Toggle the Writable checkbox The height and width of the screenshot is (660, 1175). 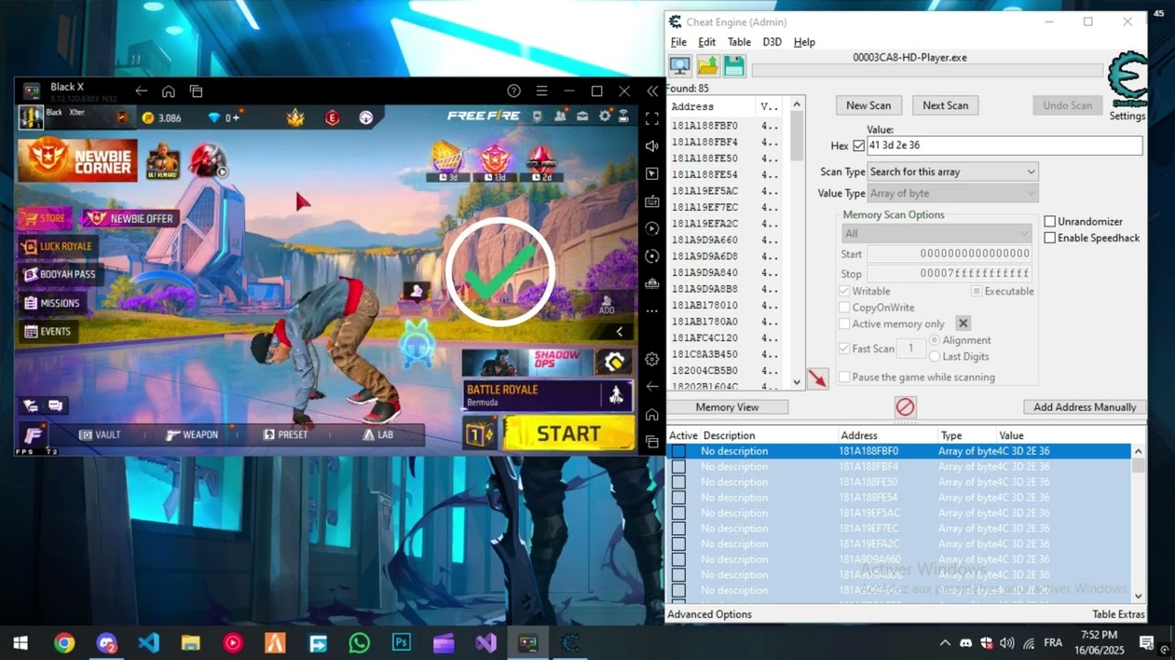(x=845, y=291)
